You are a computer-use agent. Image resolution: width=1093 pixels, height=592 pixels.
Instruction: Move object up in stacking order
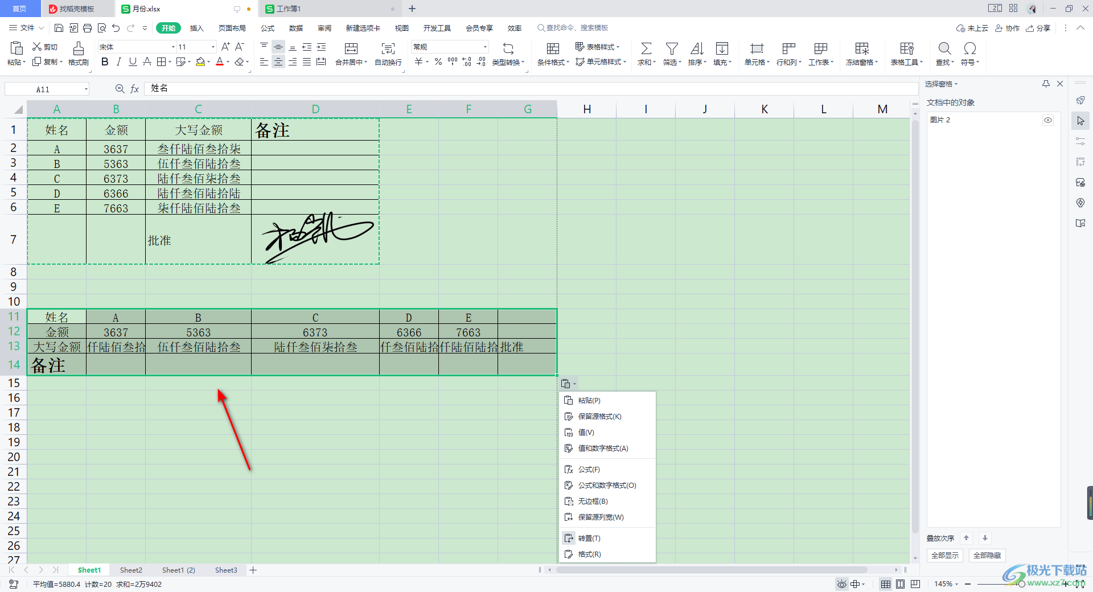966,537
